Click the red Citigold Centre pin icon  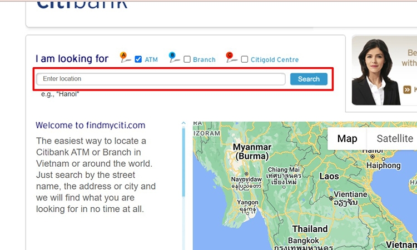tap(231, 57)
